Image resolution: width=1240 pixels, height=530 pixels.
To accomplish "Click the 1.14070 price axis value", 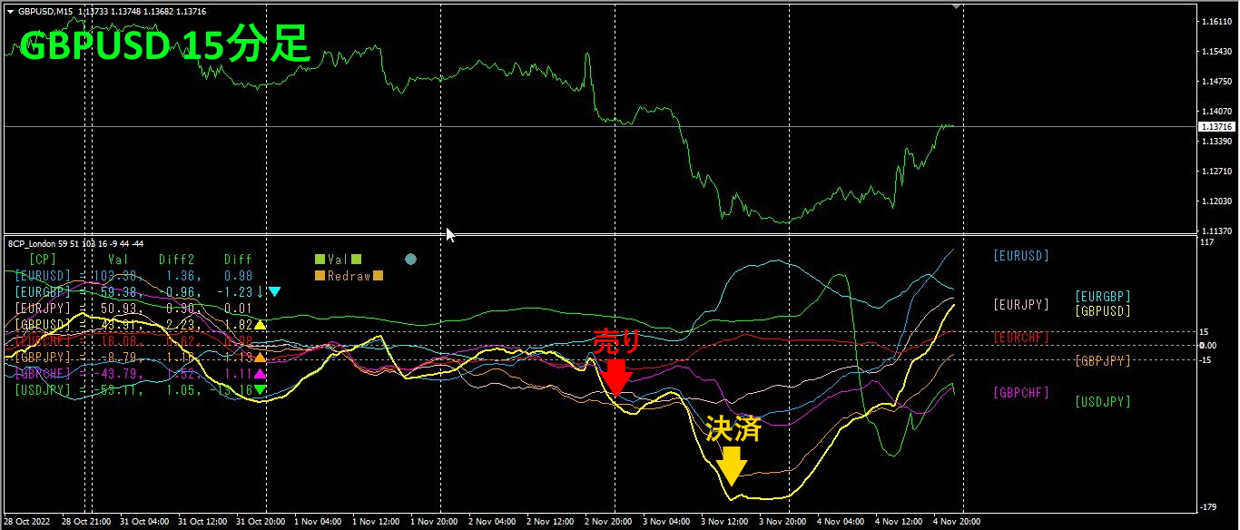I will 1215,112.
